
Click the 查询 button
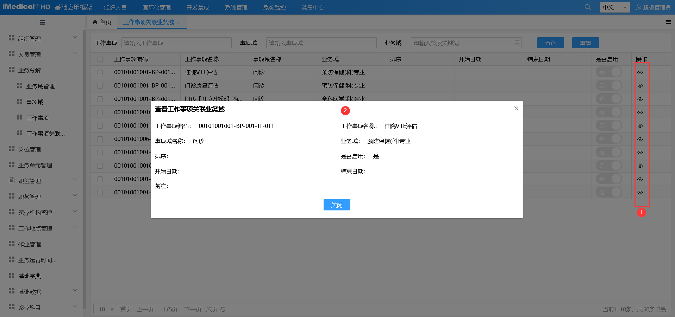click(x=550, y=43)
